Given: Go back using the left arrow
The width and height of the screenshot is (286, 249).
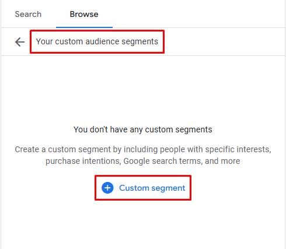Looking at the screenshot, I should click(x=20, y=42).
